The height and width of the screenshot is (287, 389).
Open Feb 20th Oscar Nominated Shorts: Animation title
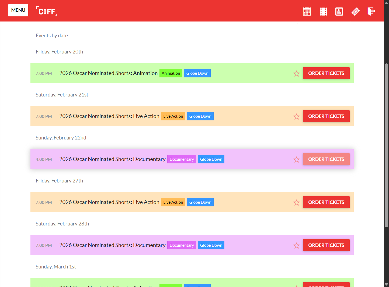(108, 73)
